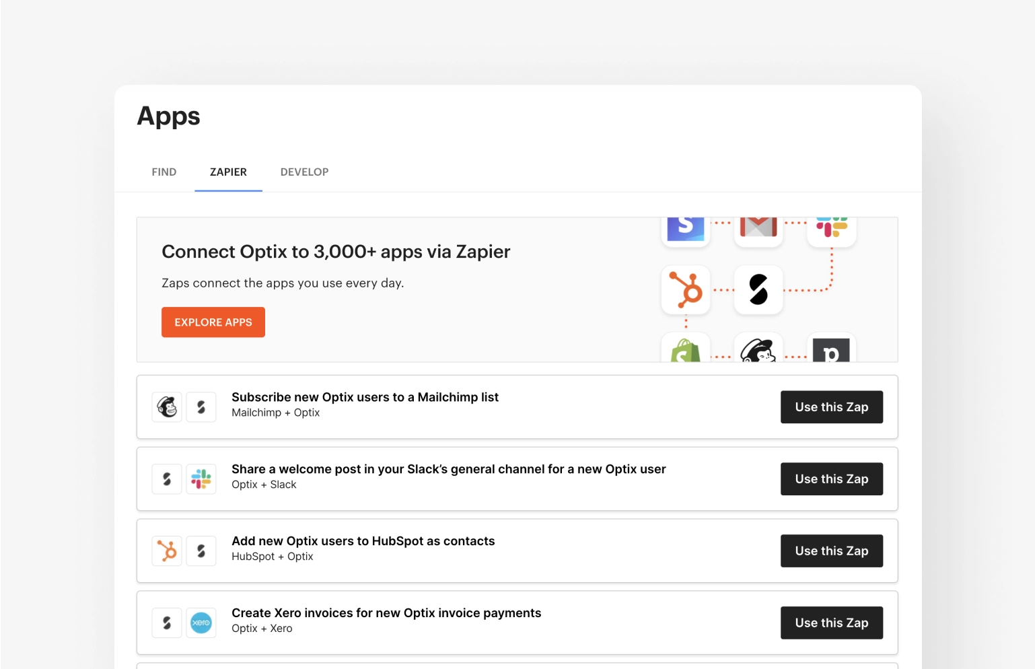The width and height of the screenshot is (1035, 669).
Task: Use the Xero invoices Zap
Action: tap(832, 623)
